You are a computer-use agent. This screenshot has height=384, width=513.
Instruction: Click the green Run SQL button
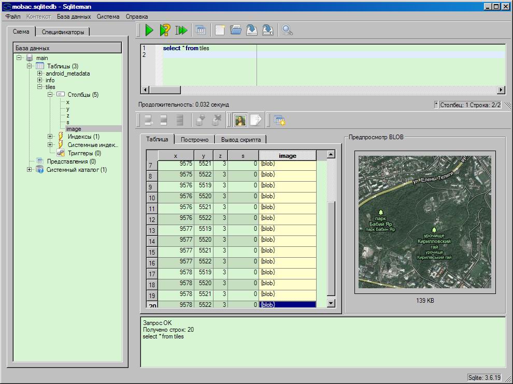149,31
